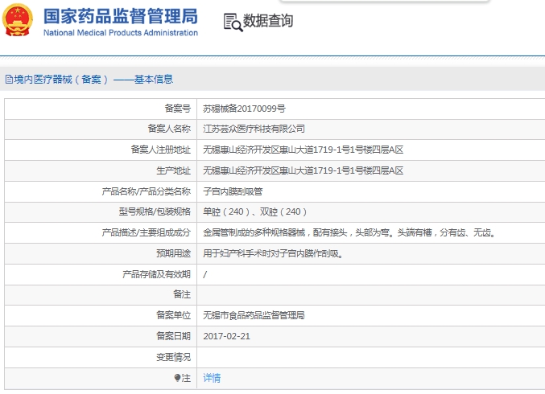
Task: Select the 无锡市食品药品监督管理局 value
Action: click(254, 315)
